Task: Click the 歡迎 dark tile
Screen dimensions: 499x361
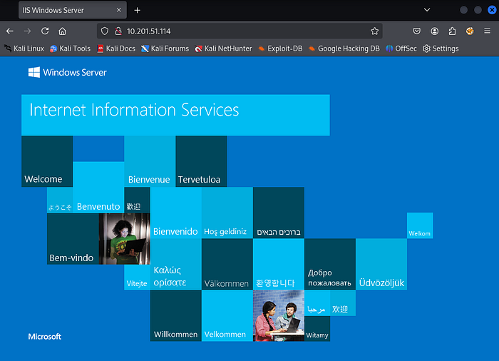Action: 137,200
